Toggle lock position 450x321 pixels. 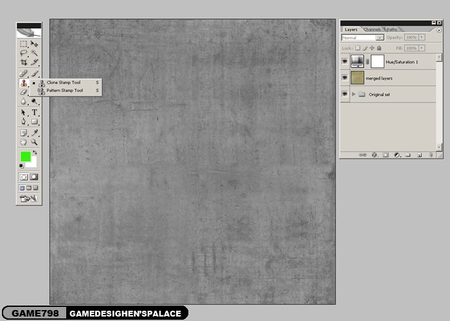coord(372,48)
